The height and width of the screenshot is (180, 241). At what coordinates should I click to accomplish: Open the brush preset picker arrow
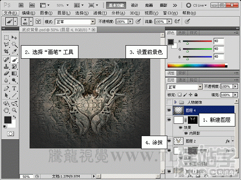point(31,21)
